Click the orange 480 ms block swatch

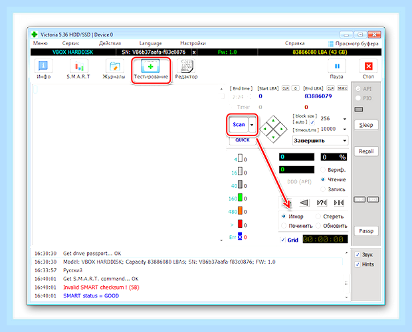click(240, 210)
